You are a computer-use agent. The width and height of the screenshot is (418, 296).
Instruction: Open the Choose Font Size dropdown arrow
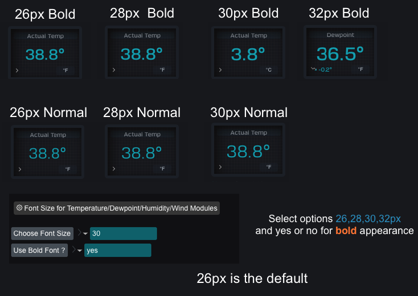click(85, 234)
